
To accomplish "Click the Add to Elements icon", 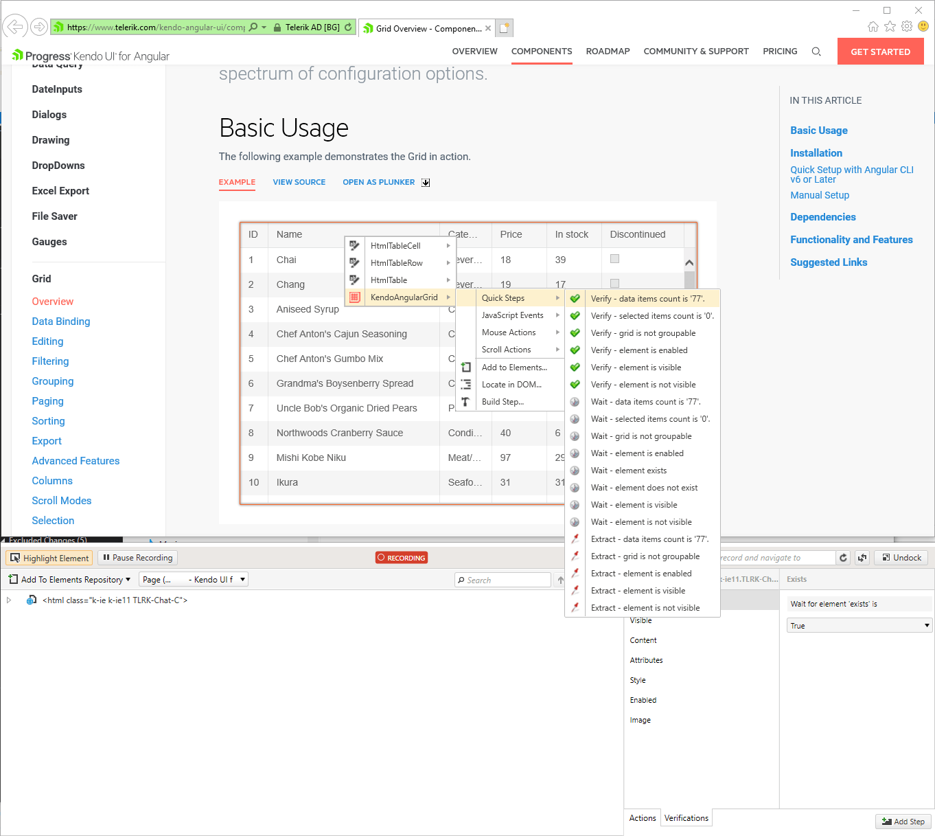I will point(465,368).
